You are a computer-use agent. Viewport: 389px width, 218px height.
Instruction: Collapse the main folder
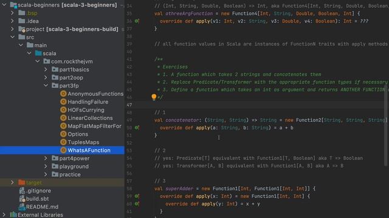point(21,45)
